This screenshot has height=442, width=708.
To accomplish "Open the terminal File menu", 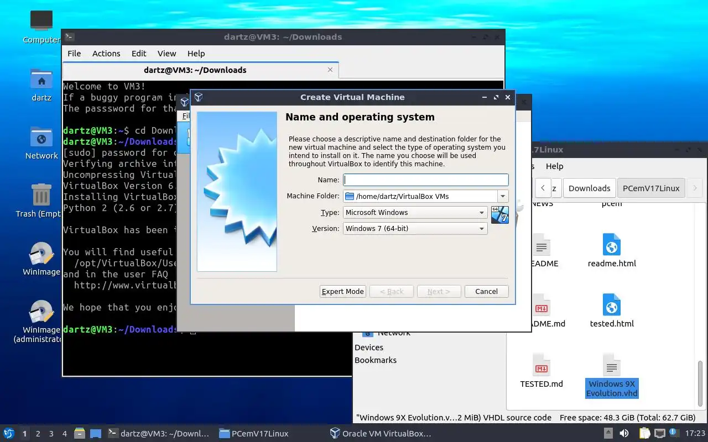I will coord(74,54).
